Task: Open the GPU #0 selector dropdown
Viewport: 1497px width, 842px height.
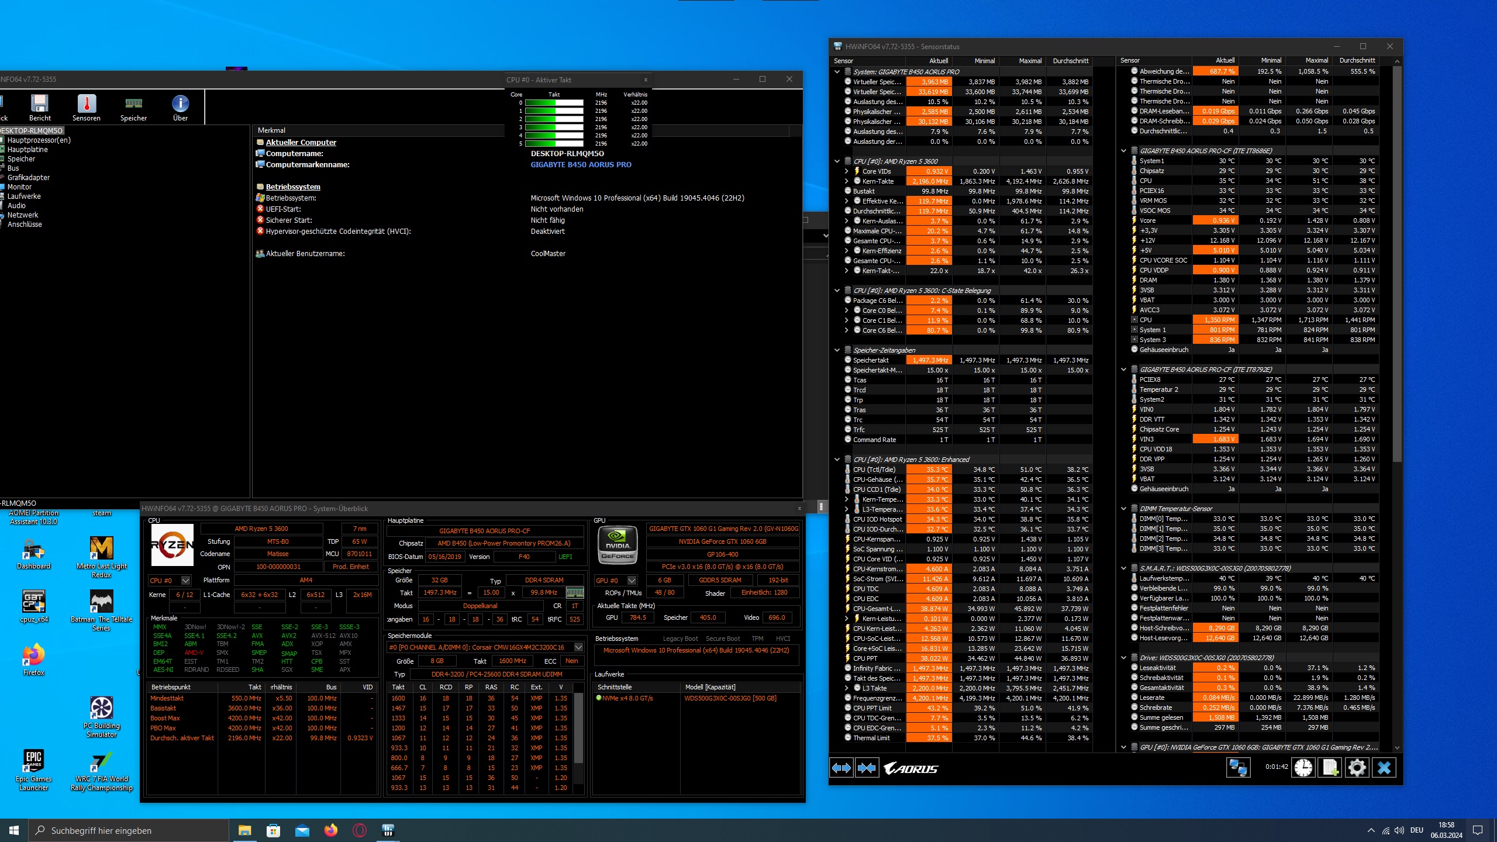Action: (x=632, y=581)
